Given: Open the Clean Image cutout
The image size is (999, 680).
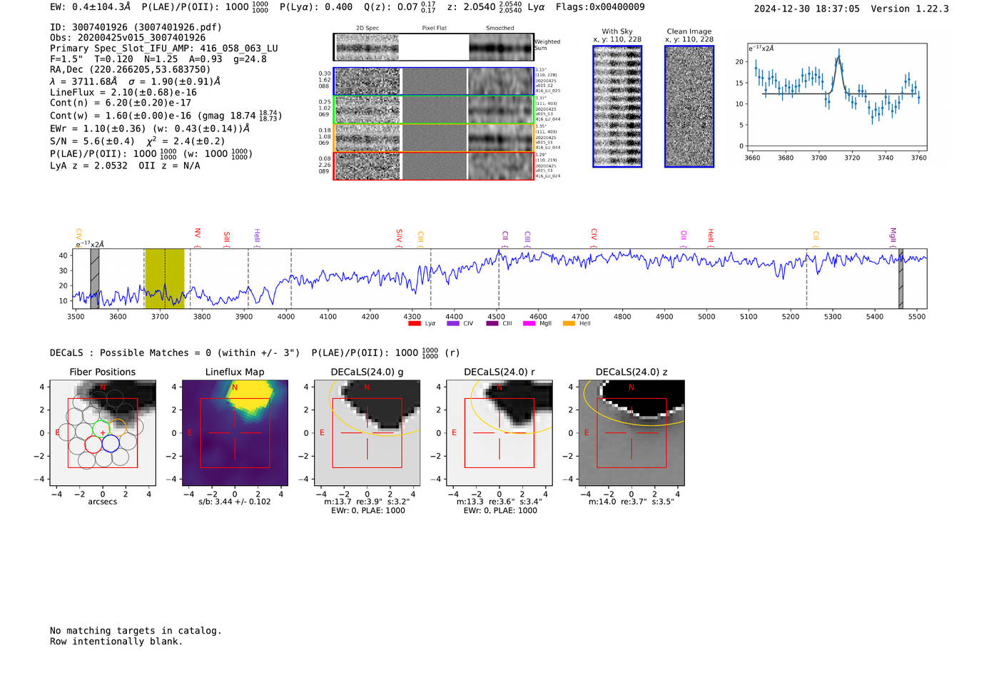Looking at the screenshot, I should point(689,106).
